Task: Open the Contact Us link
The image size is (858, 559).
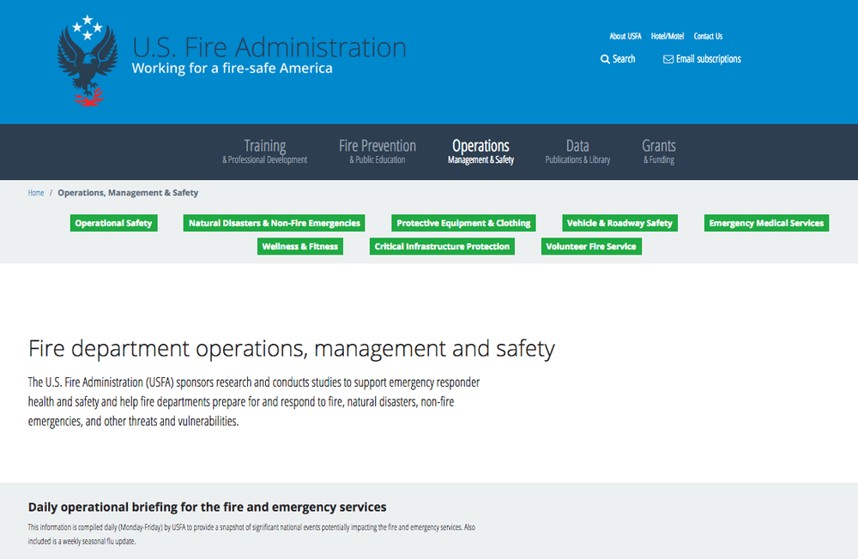Action: coord(708,36)
